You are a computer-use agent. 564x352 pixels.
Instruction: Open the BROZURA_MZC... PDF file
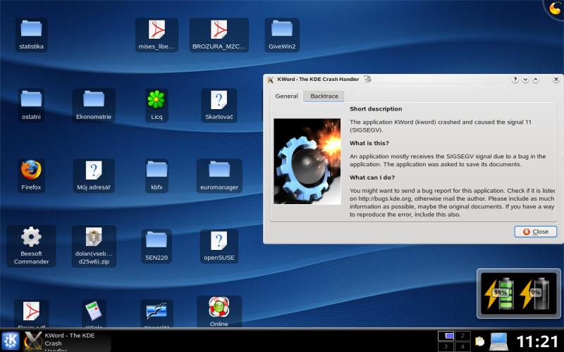(219, 34)
